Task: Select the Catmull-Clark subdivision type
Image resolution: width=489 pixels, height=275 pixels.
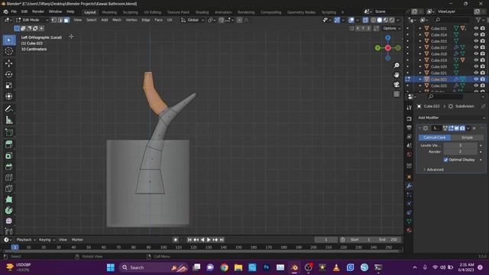Action: 435,137
